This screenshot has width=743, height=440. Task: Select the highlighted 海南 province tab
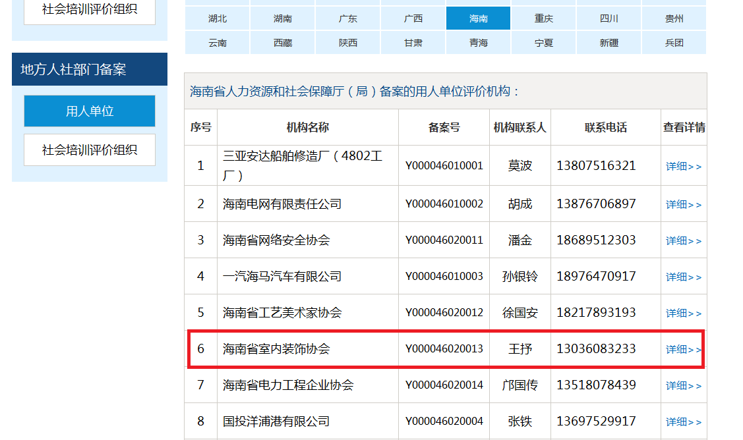[478, 18]
